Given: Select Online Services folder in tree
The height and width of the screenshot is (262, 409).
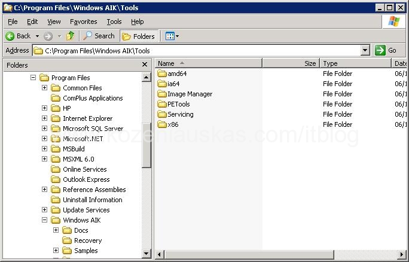Looking at the screenshot, I should tap(85, 169).
